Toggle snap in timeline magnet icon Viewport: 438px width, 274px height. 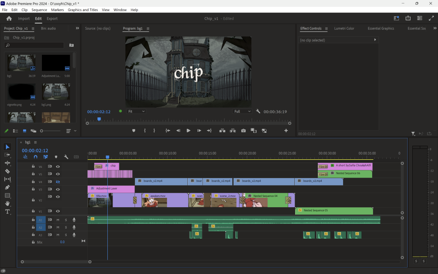click(36, 157)
